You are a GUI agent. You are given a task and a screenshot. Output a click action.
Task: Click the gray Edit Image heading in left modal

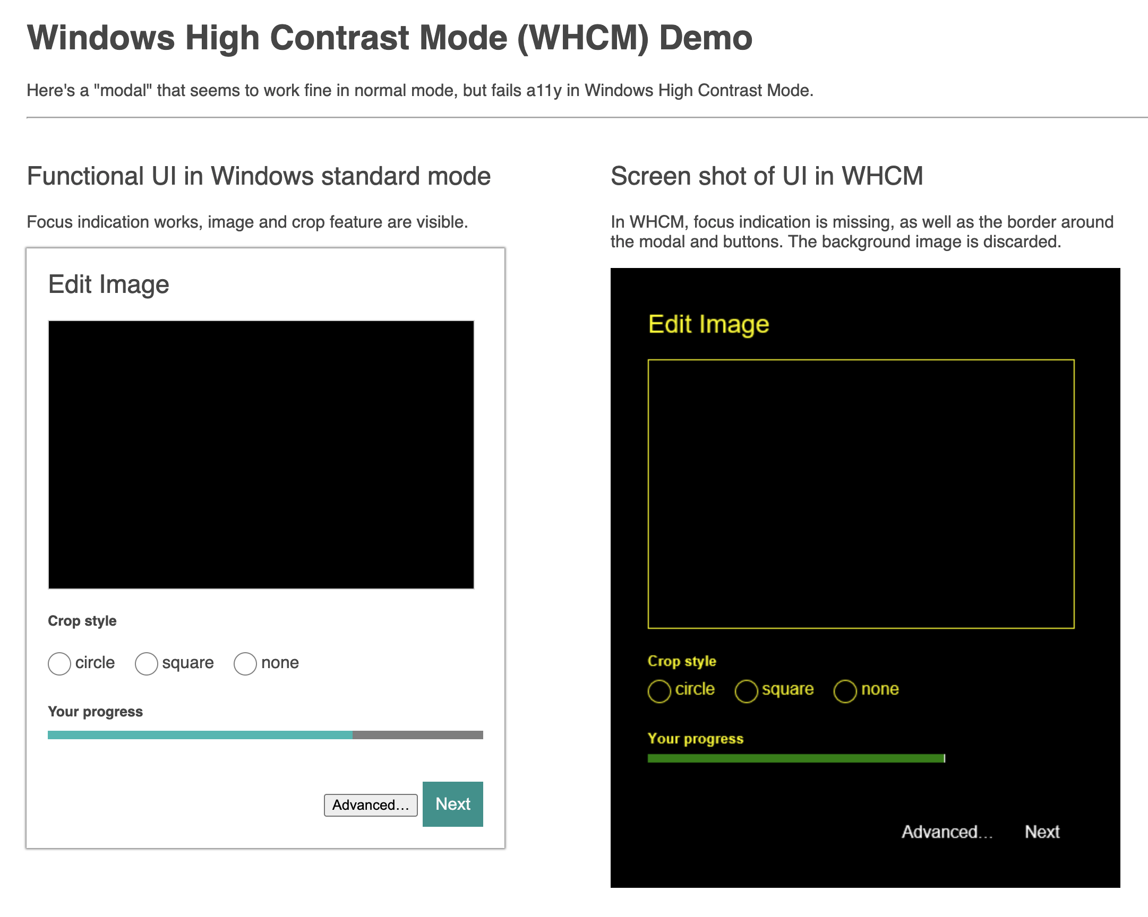109,284
